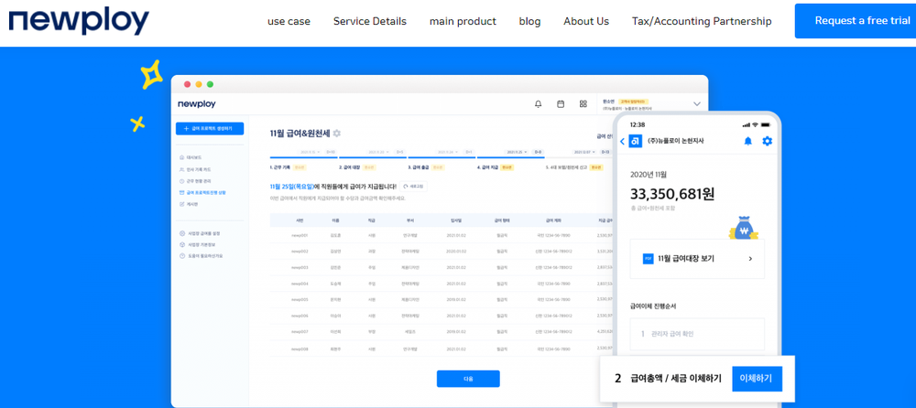
Task: Click the blue 다음 button below the table
Action: (x=468, y=379)
